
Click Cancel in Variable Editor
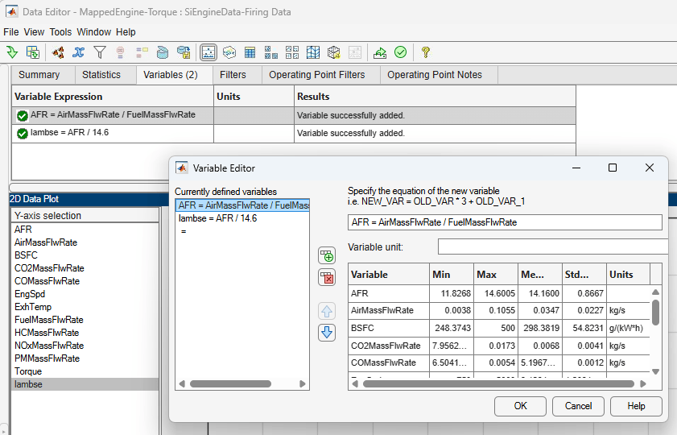[578, 406]
